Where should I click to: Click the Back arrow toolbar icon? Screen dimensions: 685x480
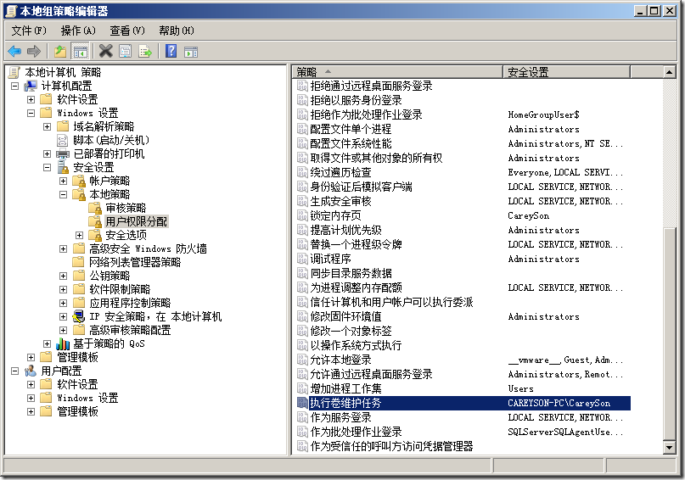click(14, 51)
